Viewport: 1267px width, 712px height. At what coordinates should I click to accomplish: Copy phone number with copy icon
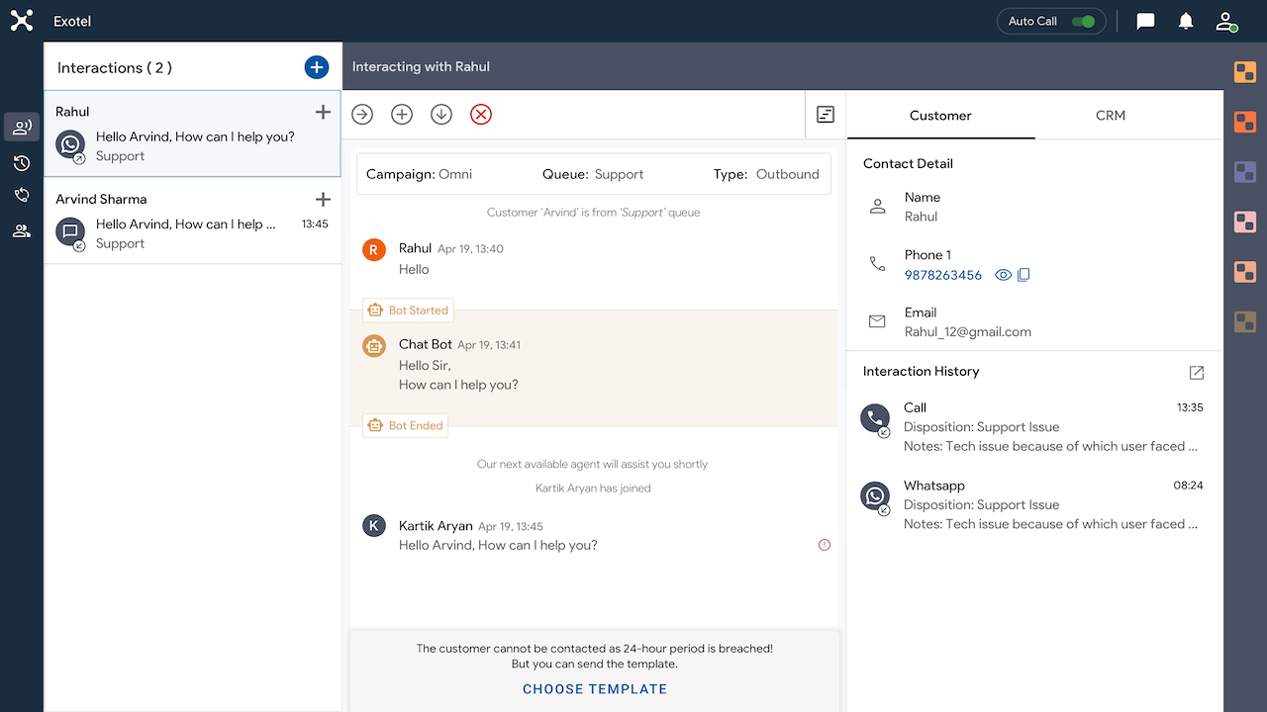1023,275
